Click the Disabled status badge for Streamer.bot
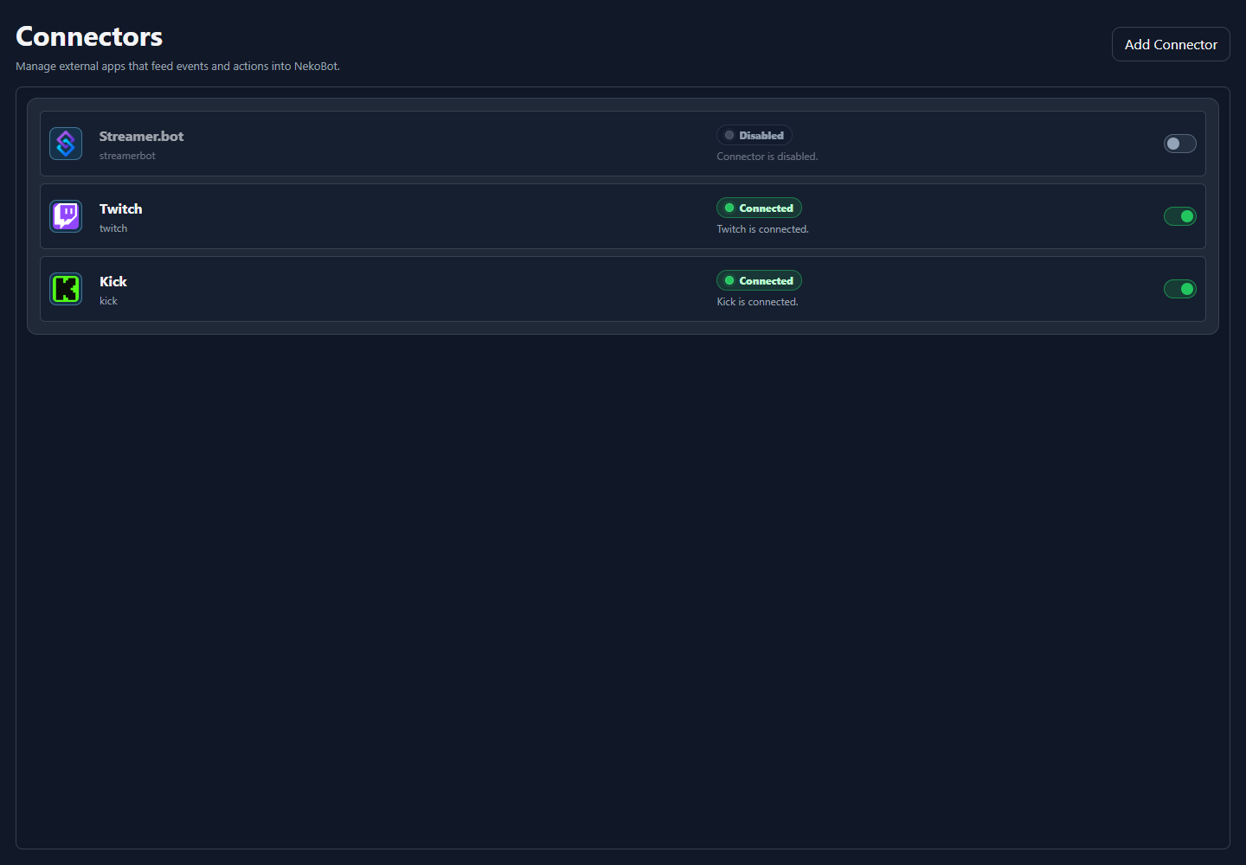The image size is (1246, 865). pyautogui.click(x=754, y=135)
